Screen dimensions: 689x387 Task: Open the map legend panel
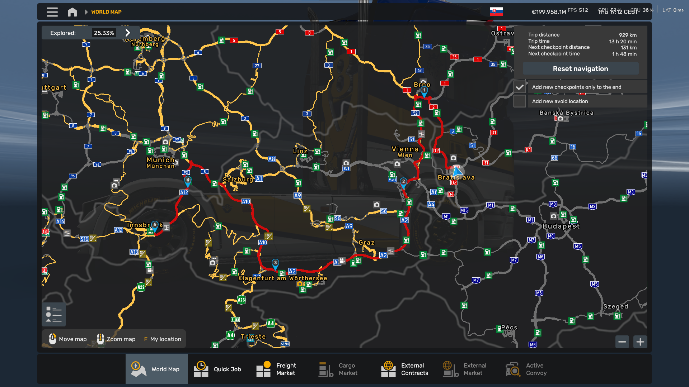click(x=54, y=314)
